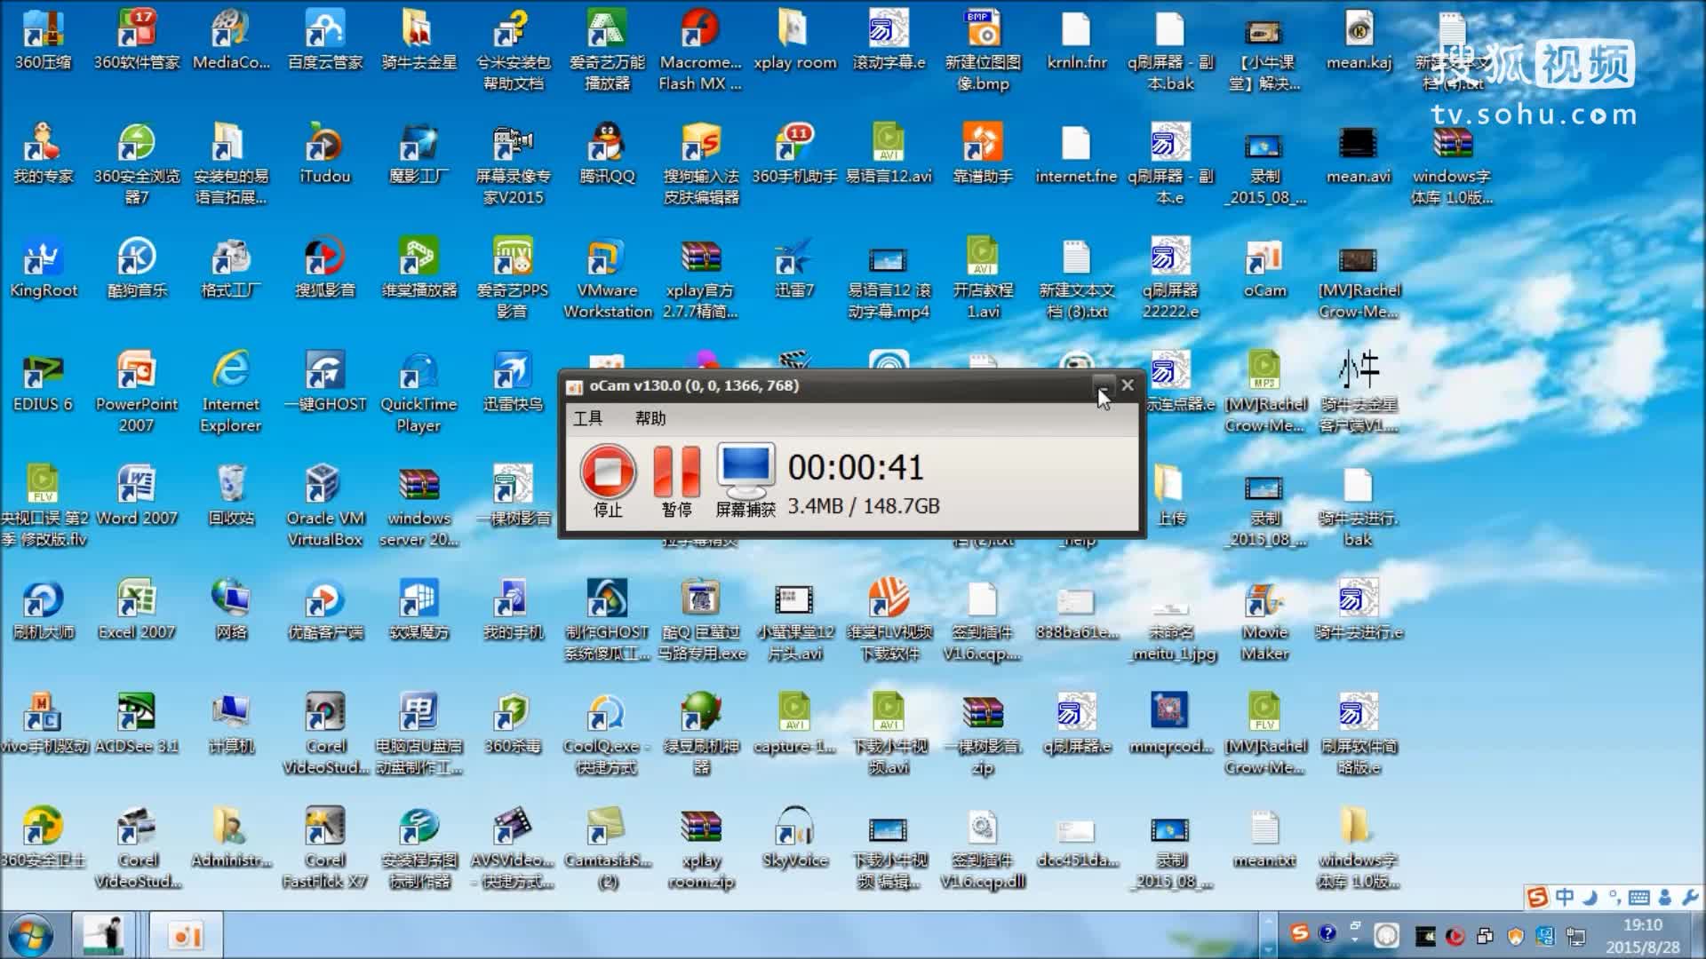Screen dimensions: 1706x959
Task: Select the 360安全卫士 desktop icon
Action: coord(43,836)
